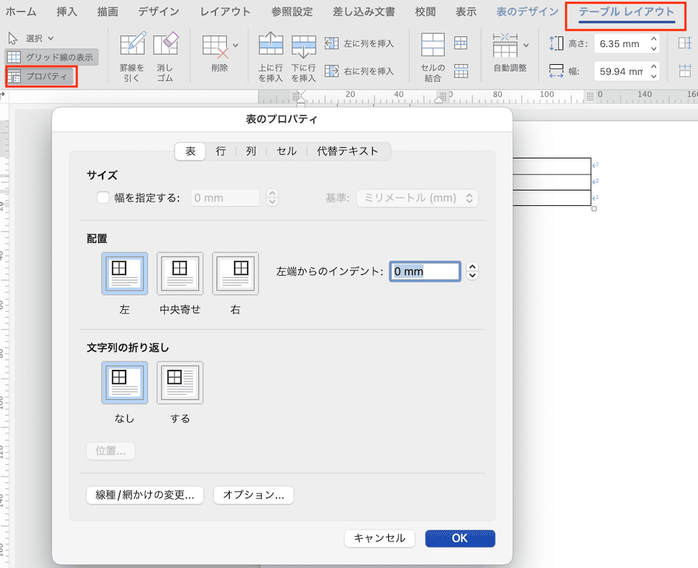The width and height of the screenshot is (698, 568).
Task: Select する text wrapping option
Action: pyautogui.click(x=180, y=382)
